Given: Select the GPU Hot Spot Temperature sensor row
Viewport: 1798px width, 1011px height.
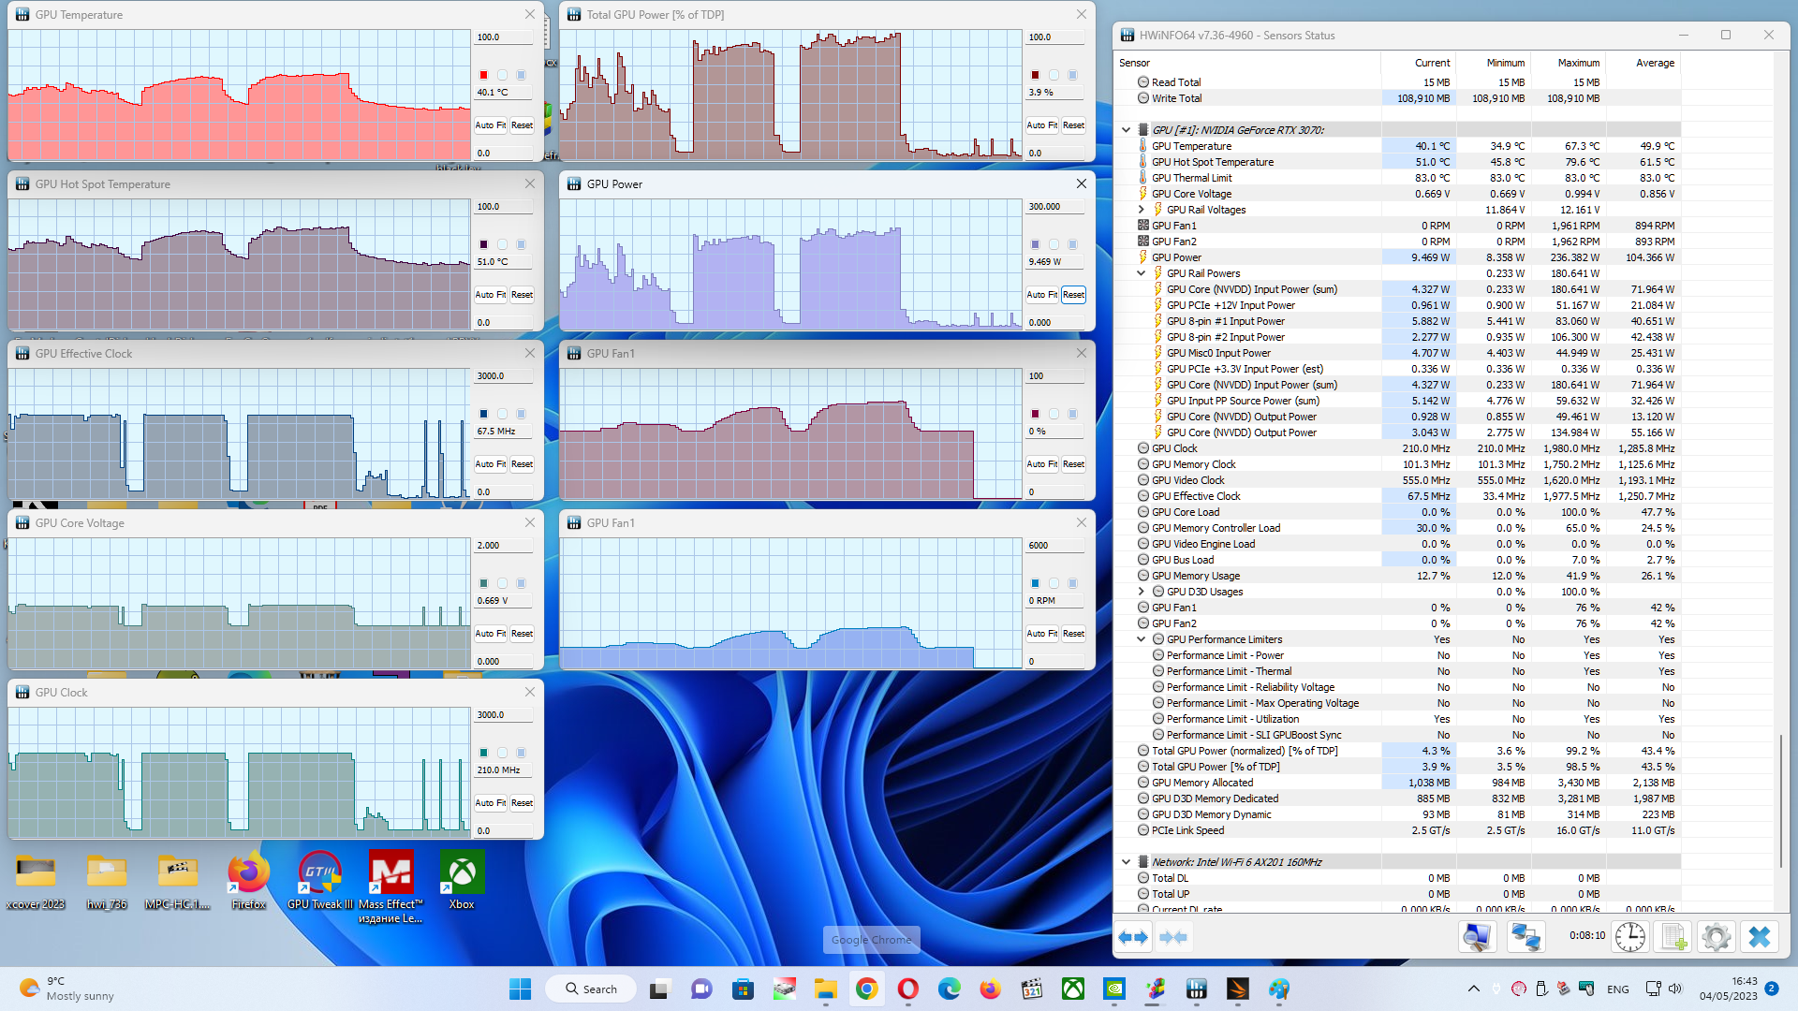Looking at the screenshot, I should tap(1212, 162).
